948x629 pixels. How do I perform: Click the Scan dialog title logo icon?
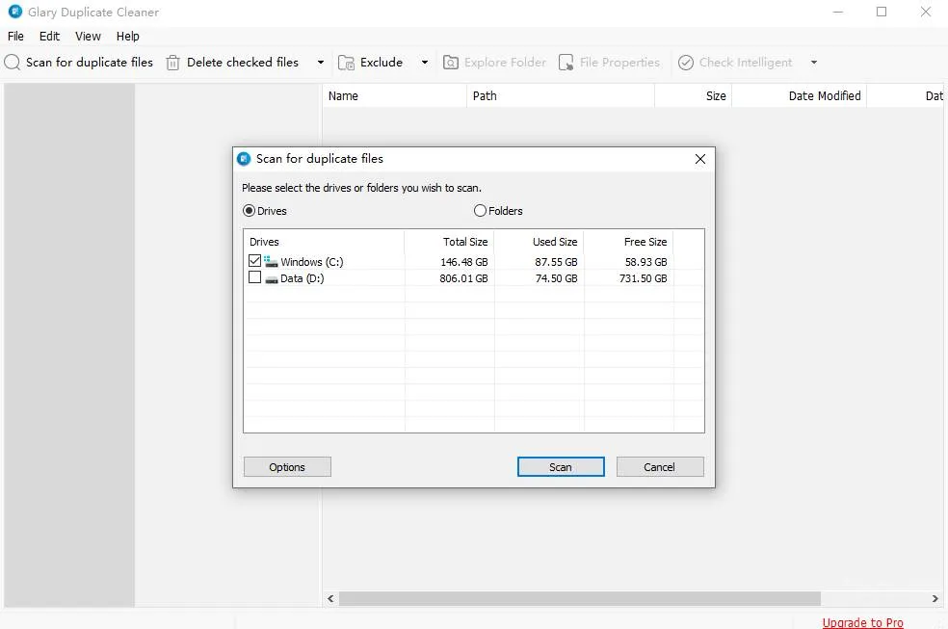click(244, 159)
